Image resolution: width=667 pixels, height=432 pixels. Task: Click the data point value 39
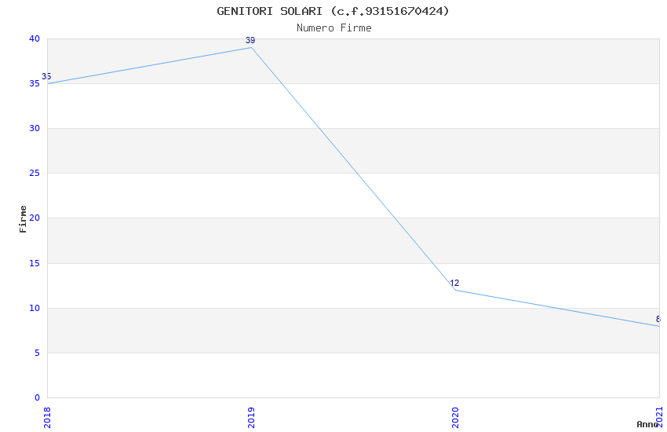coord(250,40)
